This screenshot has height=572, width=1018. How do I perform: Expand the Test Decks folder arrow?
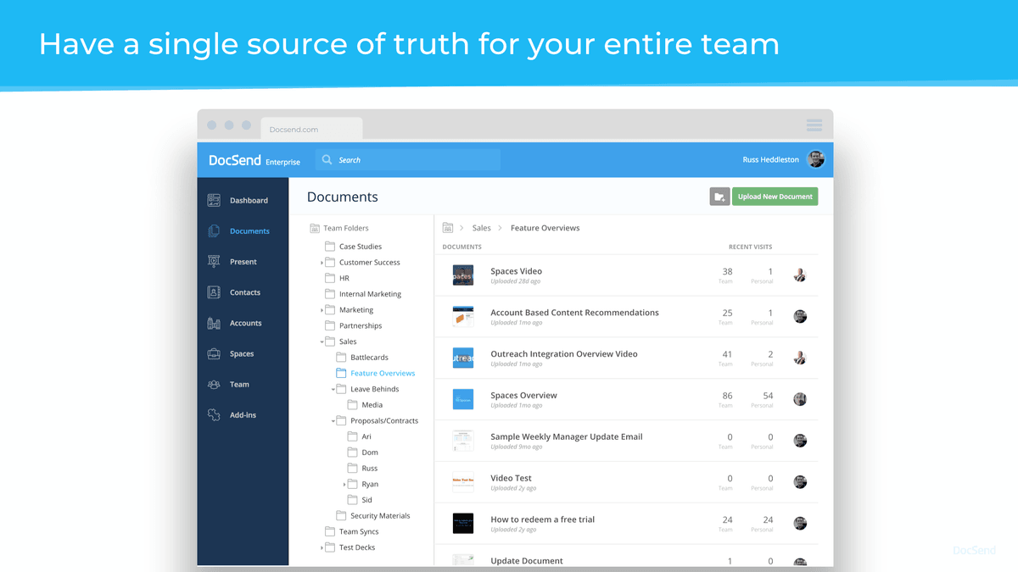322,547
